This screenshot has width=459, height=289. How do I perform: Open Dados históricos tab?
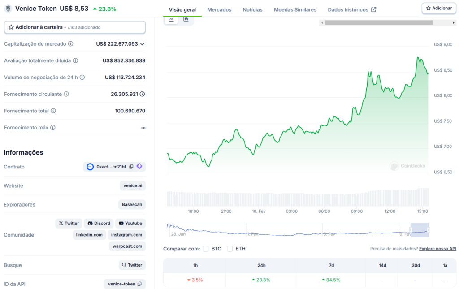(x=352, y=10)
